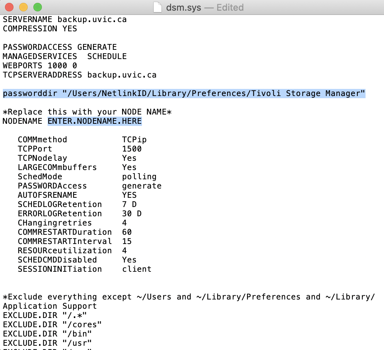Viewport: 384px width, 350px height.
Task: Click the PASSWORDAccess option name
Action: (52, 186)
